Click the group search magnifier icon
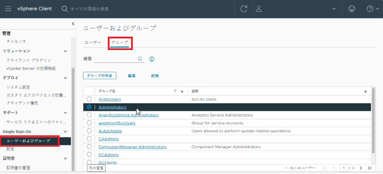This screenshot has width=383, height=174. click(x=140, y=59)
